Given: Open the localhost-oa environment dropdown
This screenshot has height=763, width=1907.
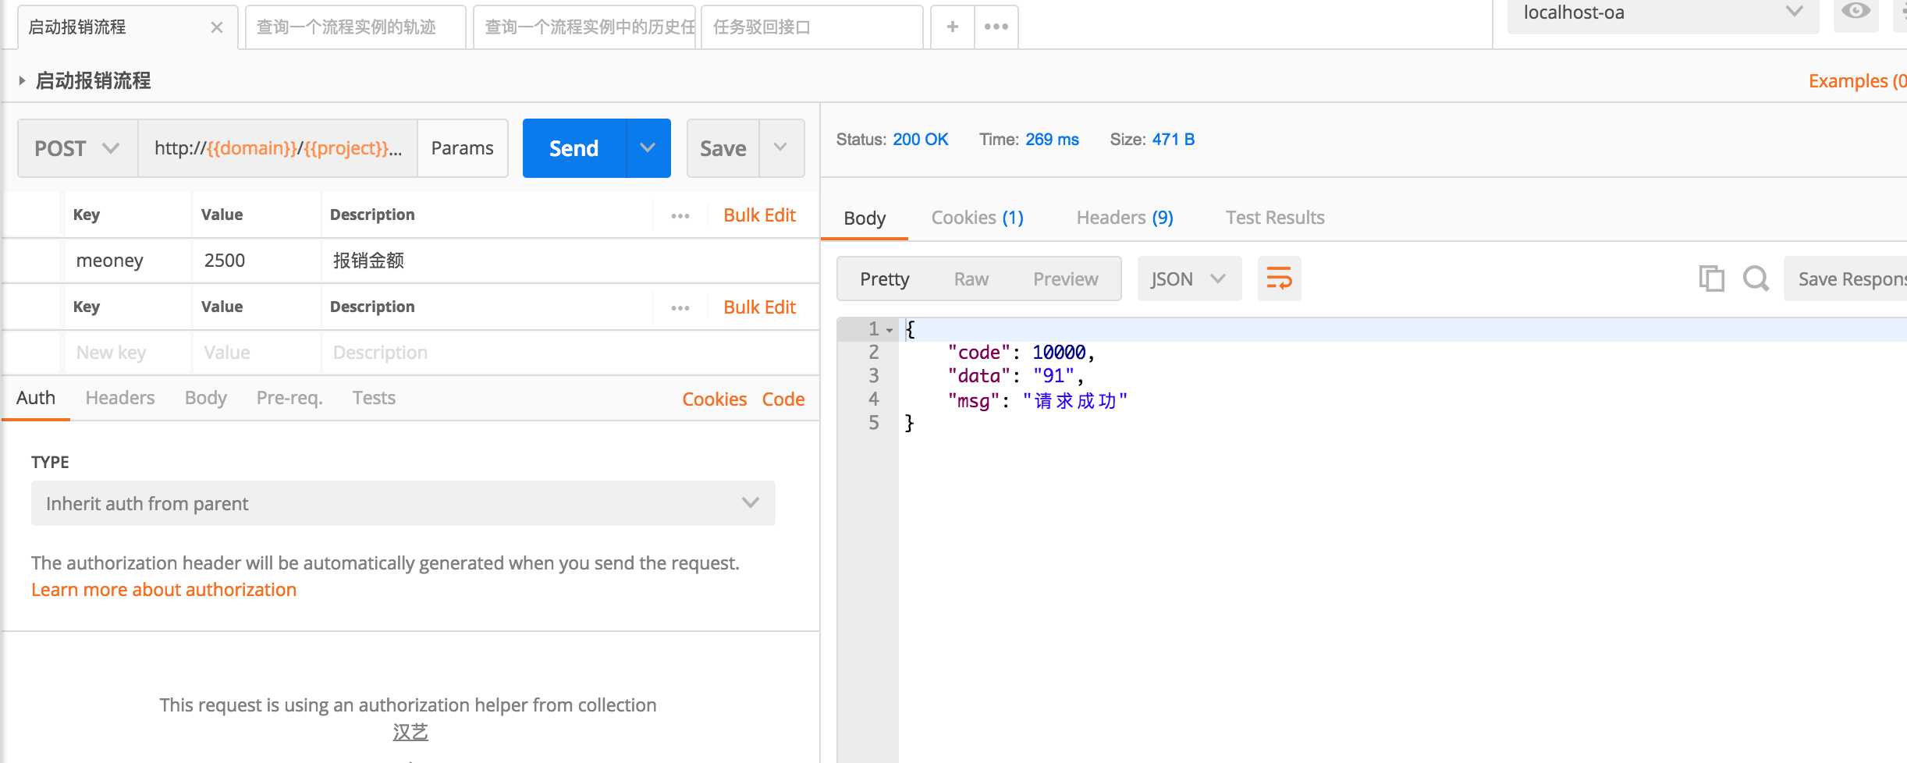Looking at the screenshot, I should pos(1662,13).
